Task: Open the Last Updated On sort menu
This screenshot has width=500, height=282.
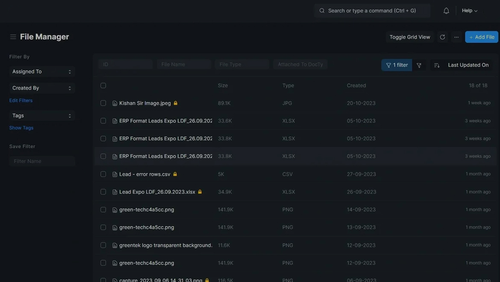Action: [468, 65]
